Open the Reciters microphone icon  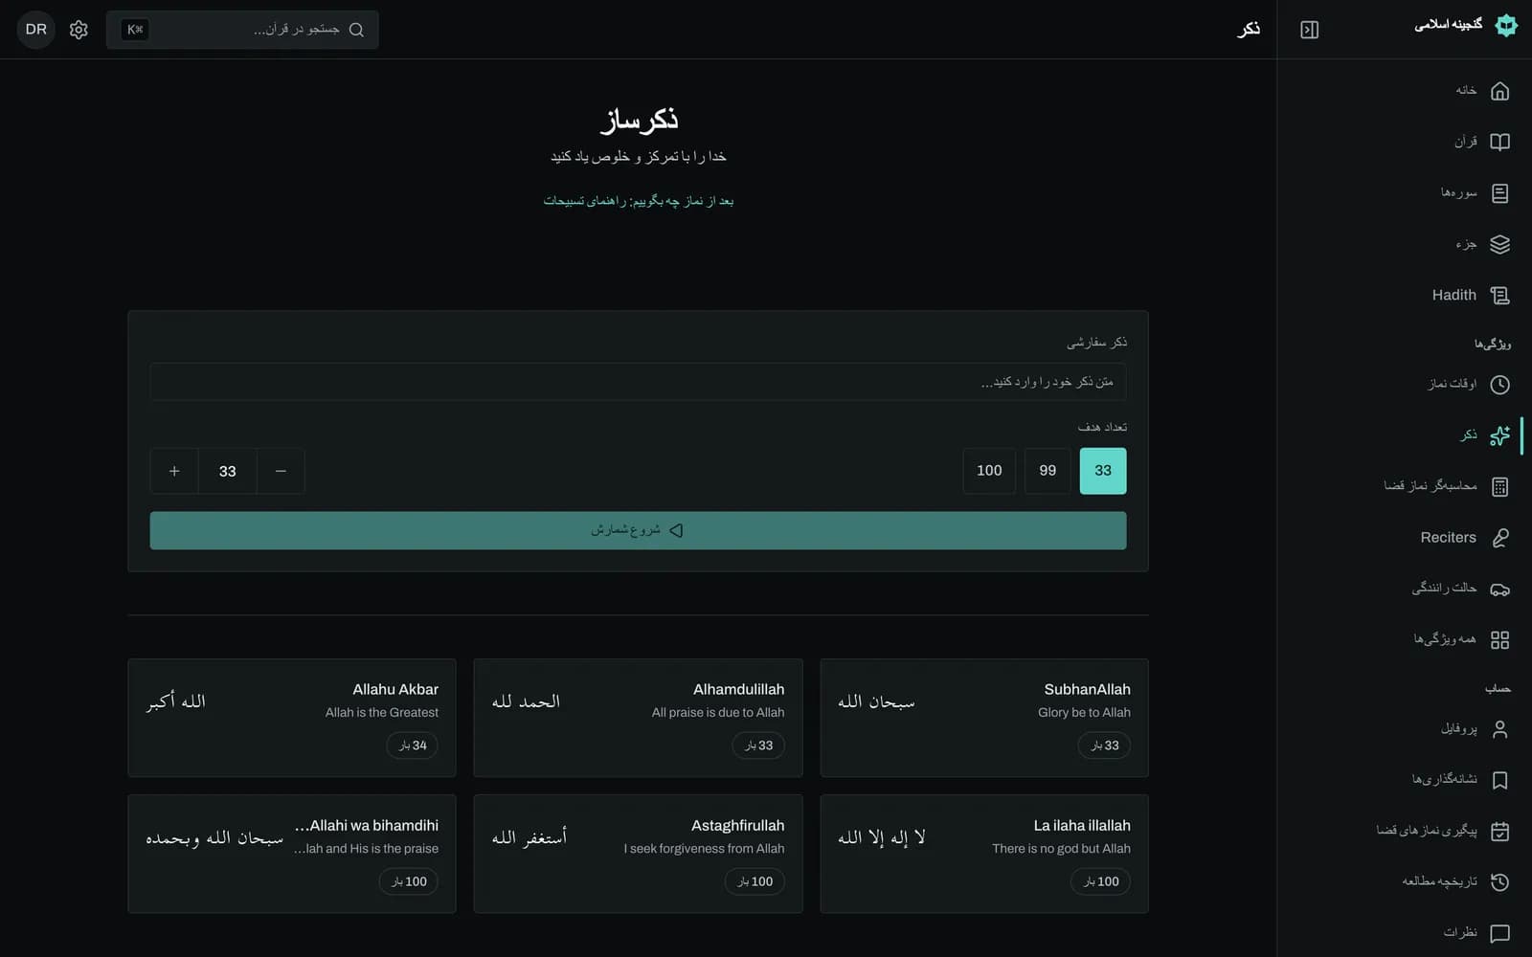click(1499, 538)
